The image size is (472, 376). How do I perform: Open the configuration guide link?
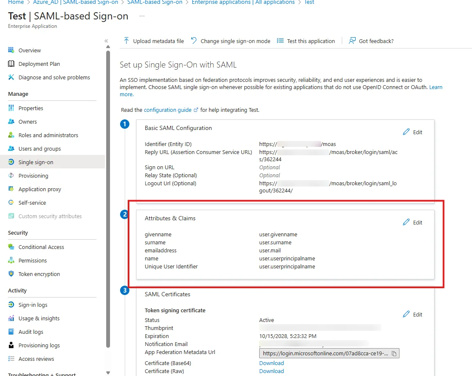tap(168, 109)
